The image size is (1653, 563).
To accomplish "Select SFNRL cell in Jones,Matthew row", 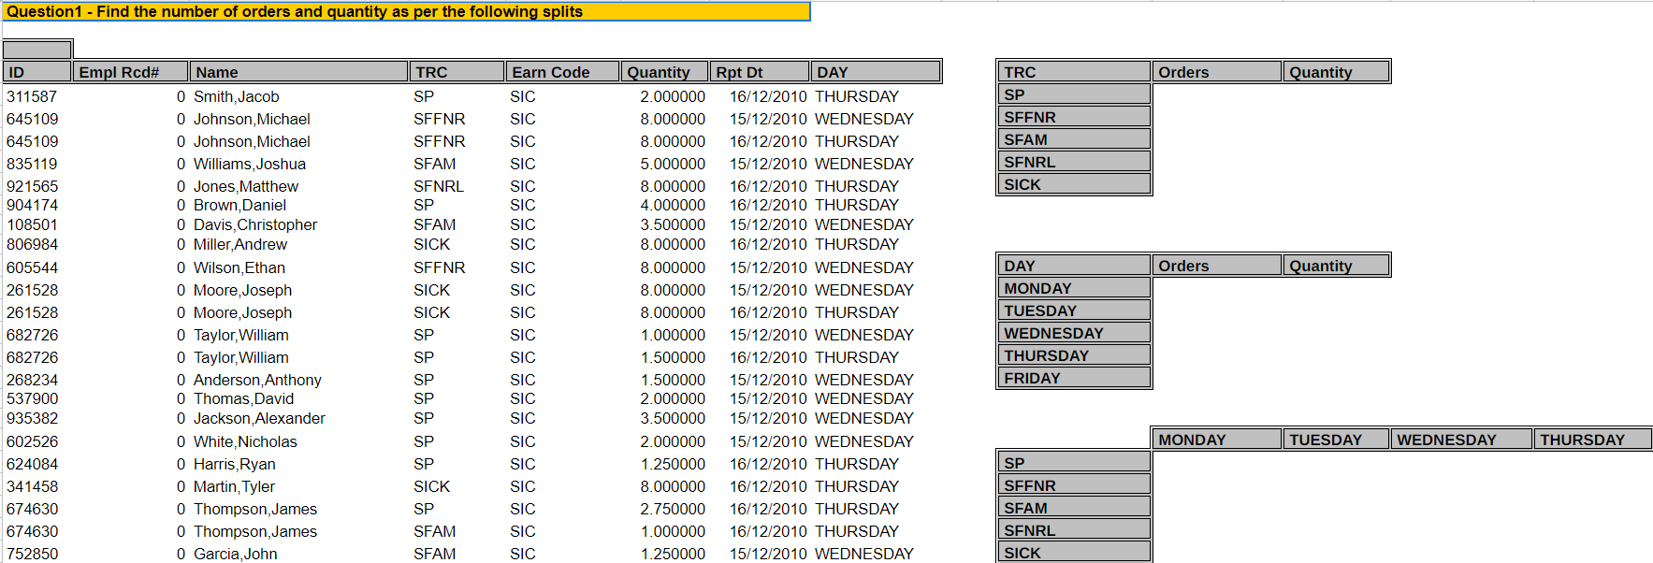I will tap(439, 186).
